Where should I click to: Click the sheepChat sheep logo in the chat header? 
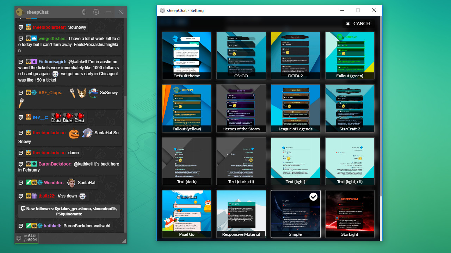20,12
